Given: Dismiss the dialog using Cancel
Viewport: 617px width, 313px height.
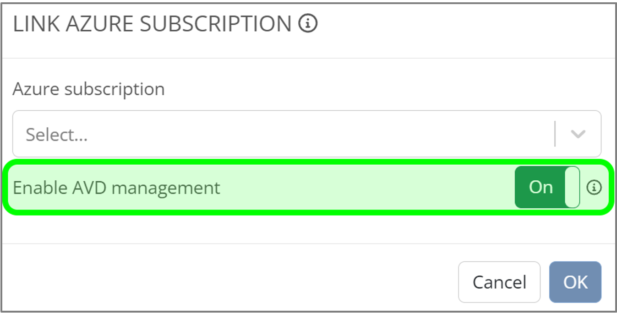Looking at the screenshot, I should point(499,282).
